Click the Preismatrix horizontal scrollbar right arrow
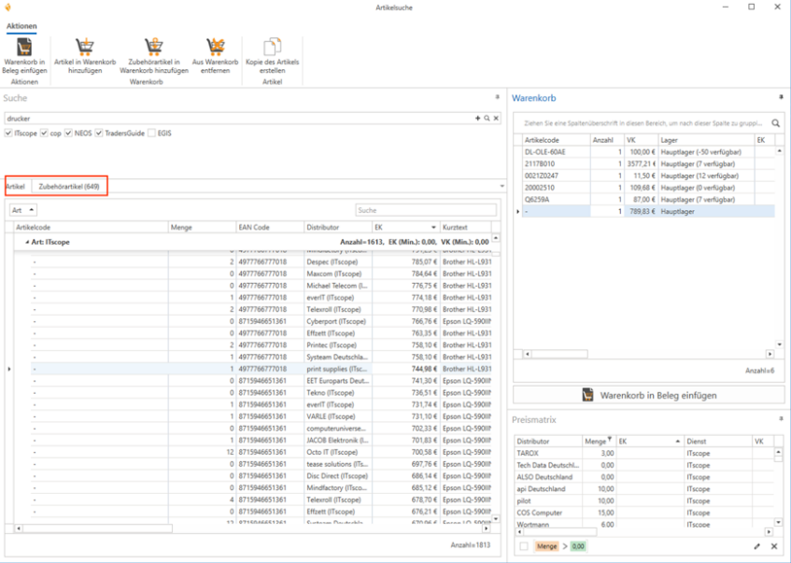 coord(769,532)
